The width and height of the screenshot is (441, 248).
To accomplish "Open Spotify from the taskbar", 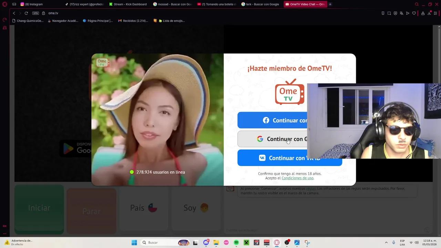I will point(236,242).
